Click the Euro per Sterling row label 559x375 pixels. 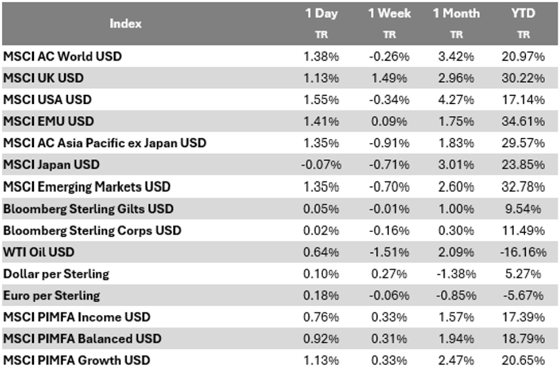coord(51,295)
